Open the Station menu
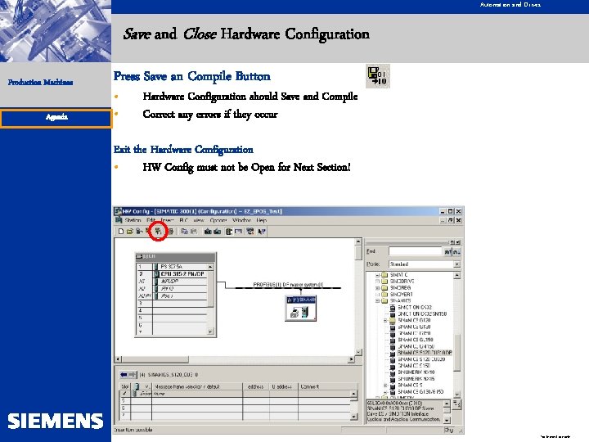This screenshot has width=589, height=442. coord(133,220)
